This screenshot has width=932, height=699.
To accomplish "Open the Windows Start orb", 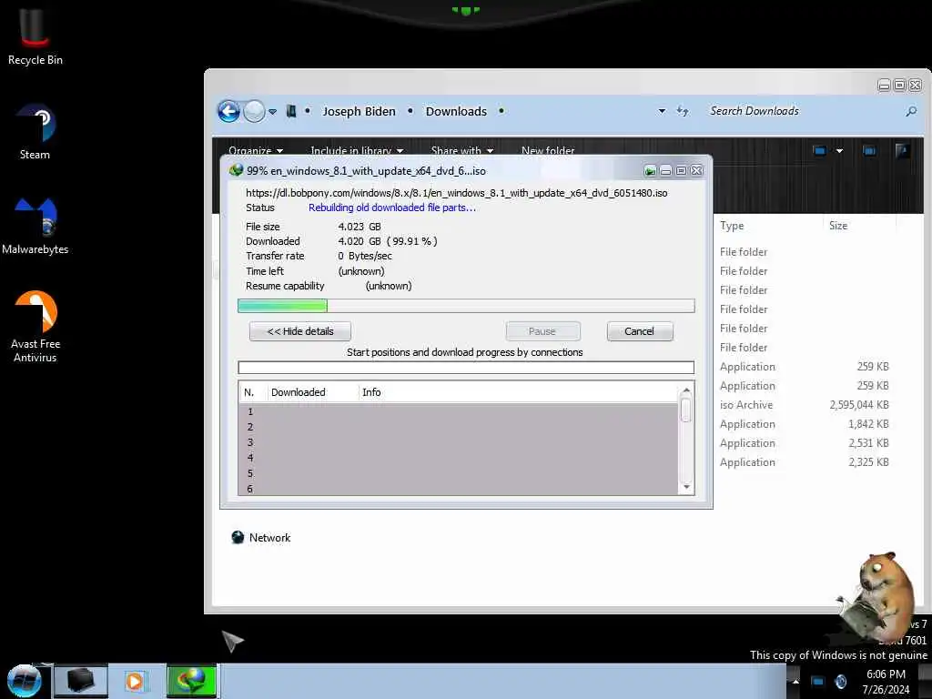I will click(x=24, y=681).
